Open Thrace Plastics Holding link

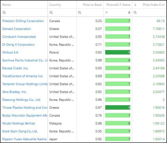[x=25, y=108]
